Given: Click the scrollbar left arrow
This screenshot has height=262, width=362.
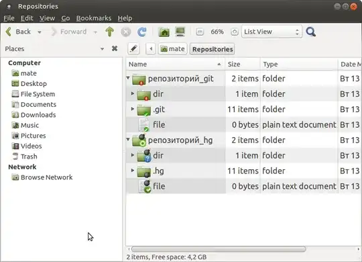Looking at the screenshot, I should 129,249.
